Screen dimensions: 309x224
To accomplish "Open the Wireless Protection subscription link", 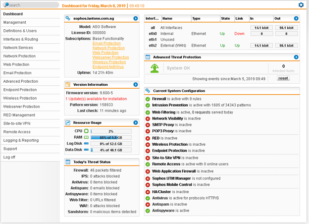I will [x=109, y=62].
